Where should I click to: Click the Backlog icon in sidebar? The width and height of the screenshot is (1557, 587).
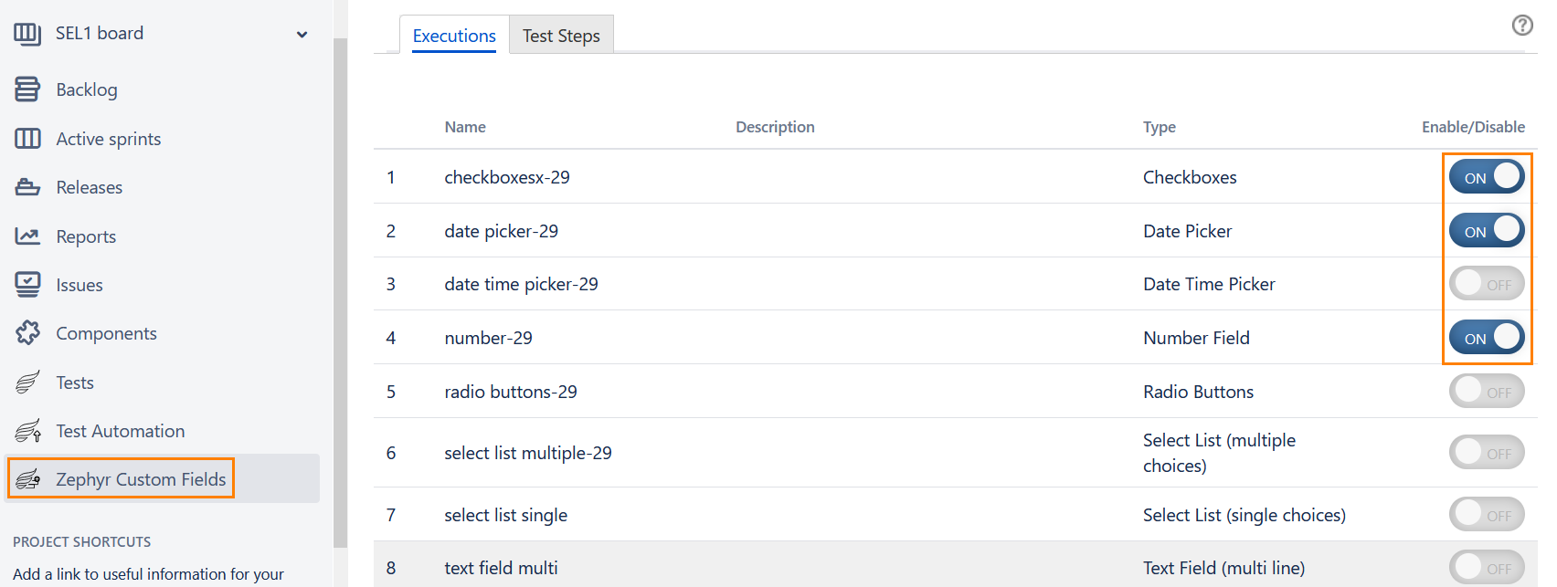pos(27,89)
